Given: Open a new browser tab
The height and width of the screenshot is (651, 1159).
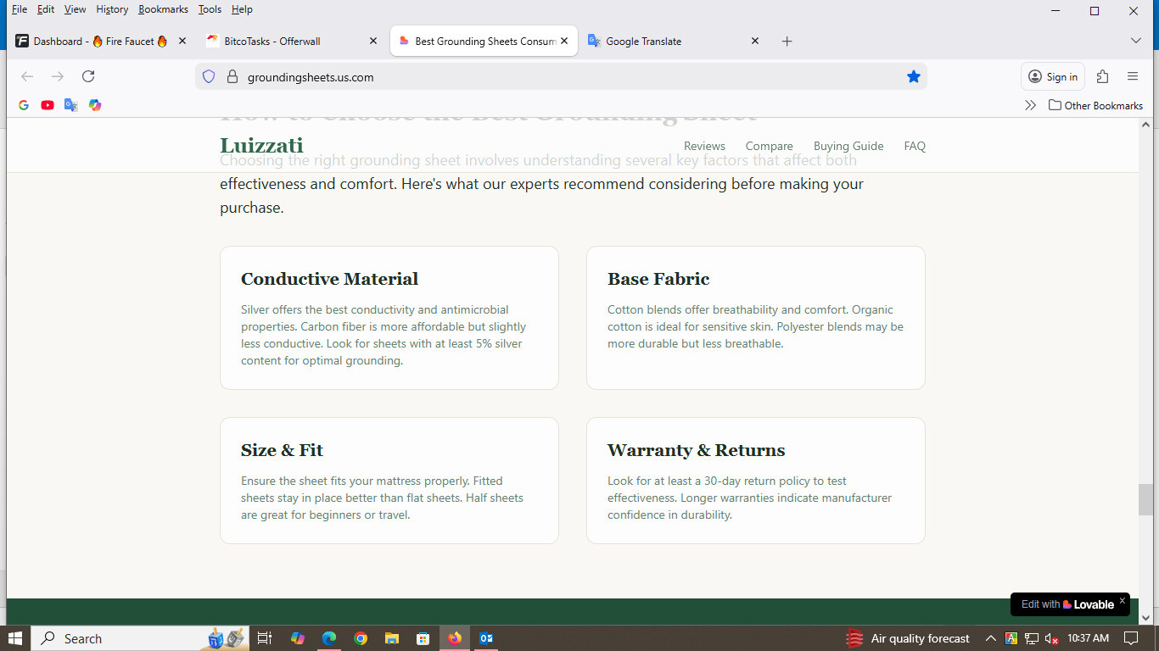Looking at the screenshot, I should pos(787,41).
